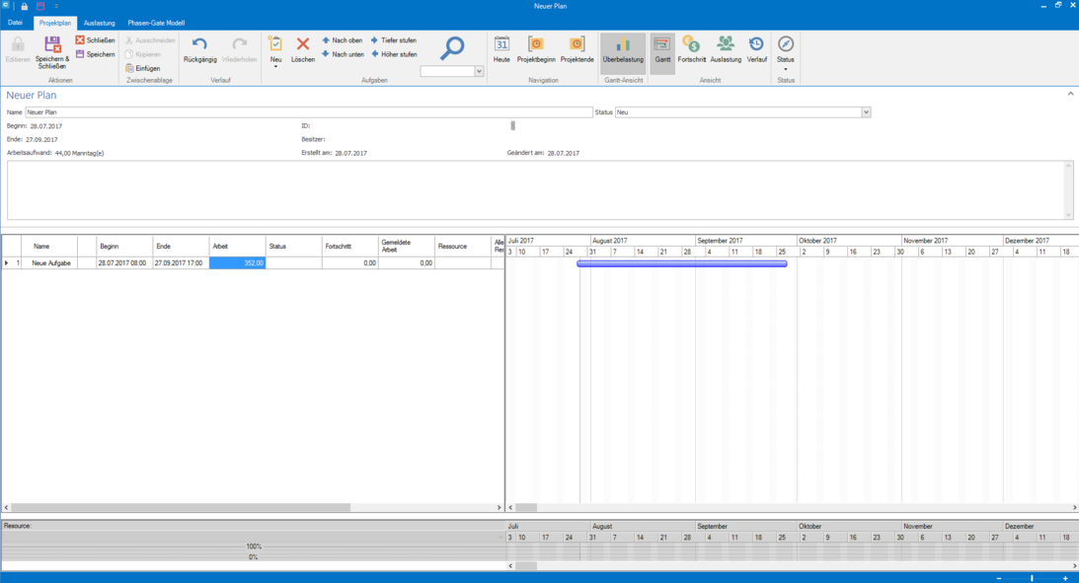Viewport: 1079px width, 583px height.
Task: Navigate to Projektbeginn in the Gantt
Action: pos(536,44)
